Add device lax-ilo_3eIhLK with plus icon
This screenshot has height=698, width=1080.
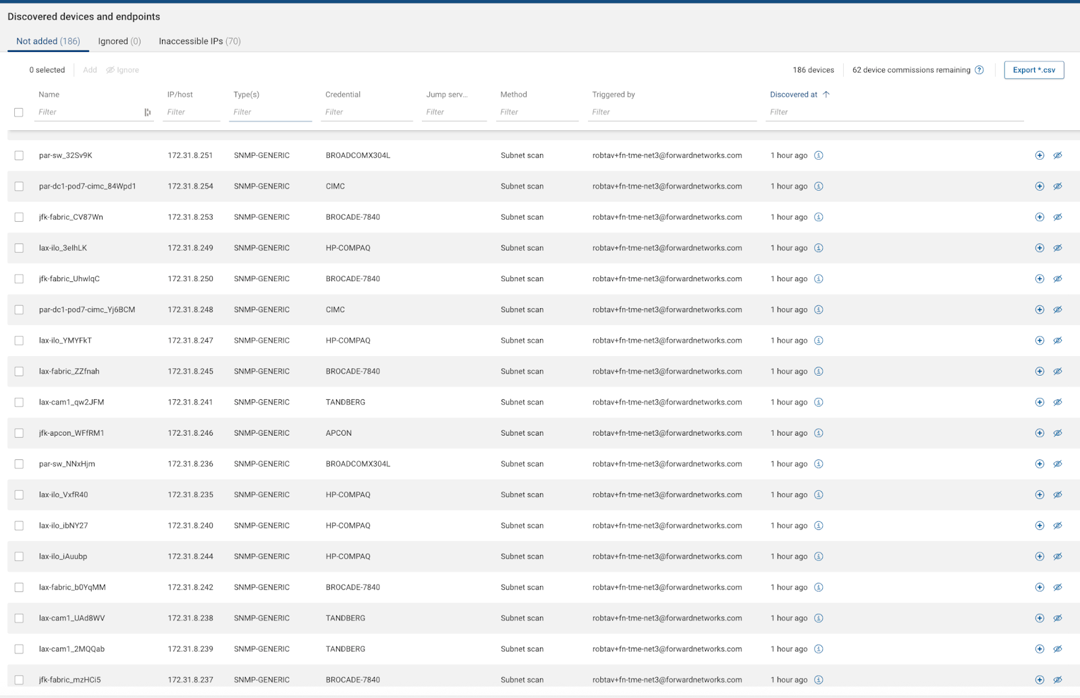pos(1039,248)
